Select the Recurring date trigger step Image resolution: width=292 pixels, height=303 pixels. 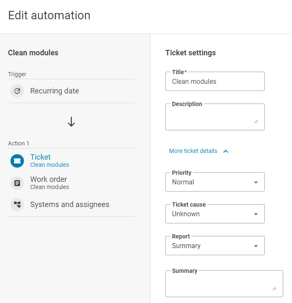55,91
